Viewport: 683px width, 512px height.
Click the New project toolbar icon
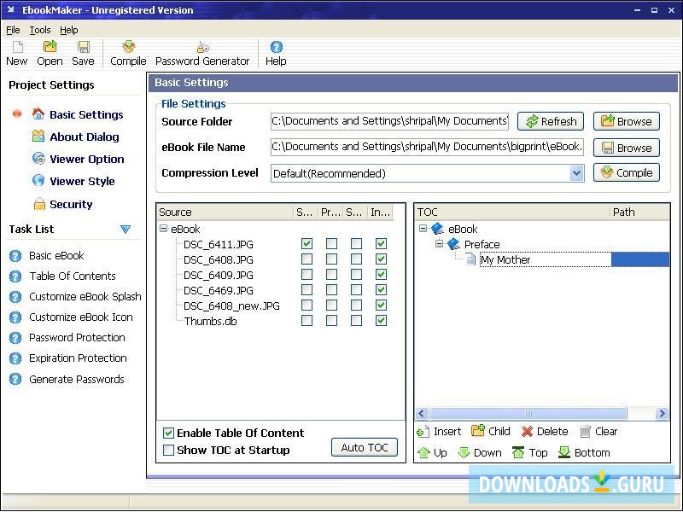pos(16,54)
